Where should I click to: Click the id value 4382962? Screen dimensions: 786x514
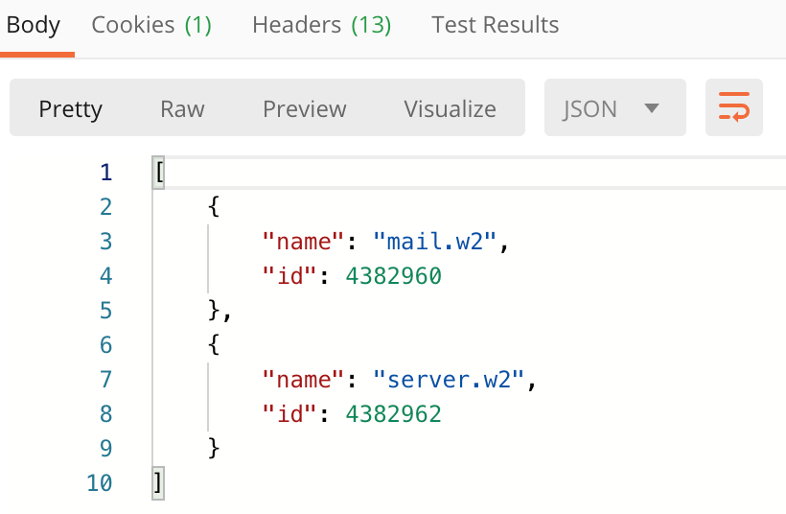point(394,414)
